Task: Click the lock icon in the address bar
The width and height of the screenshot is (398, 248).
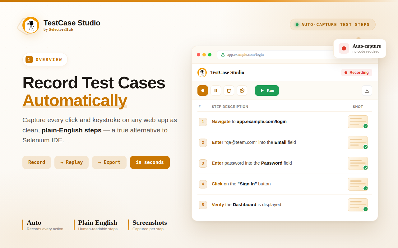Action: pos(223,55)
